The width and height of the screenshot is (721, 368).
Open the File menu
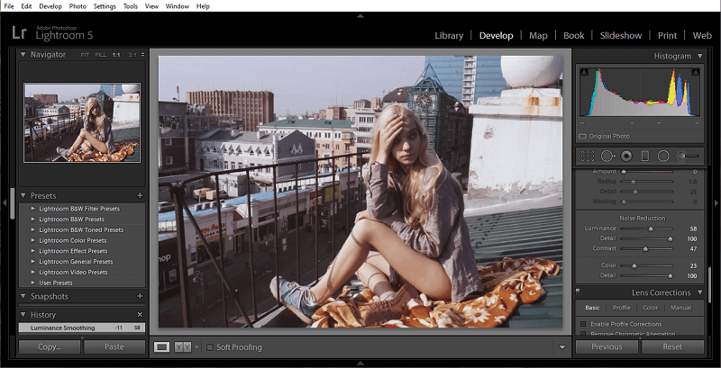click(9, 6)
